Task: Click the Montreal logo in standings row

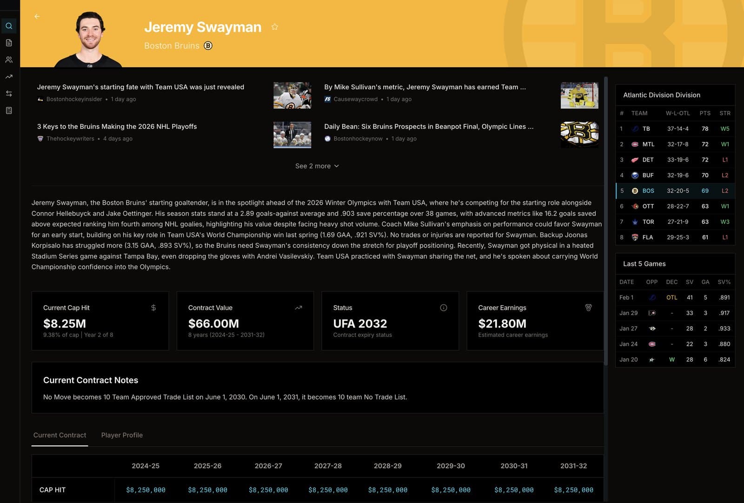Action: click(635, 144)
